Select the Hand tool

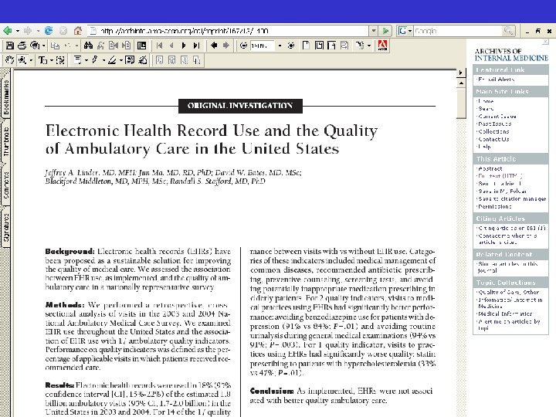pos(9,60)
